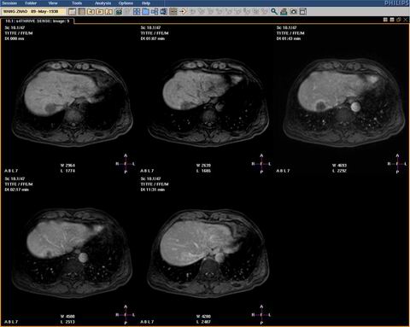This screenshot has width=410, height=327.
Task: Click the magnifying glass zoom icon
Action: (x=274, y=11)
